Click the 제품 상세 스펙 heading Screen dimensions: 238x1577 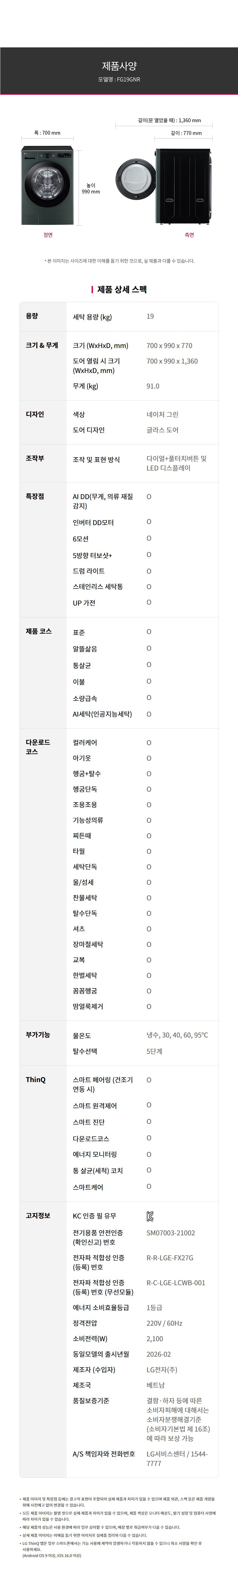click(122, 290)
